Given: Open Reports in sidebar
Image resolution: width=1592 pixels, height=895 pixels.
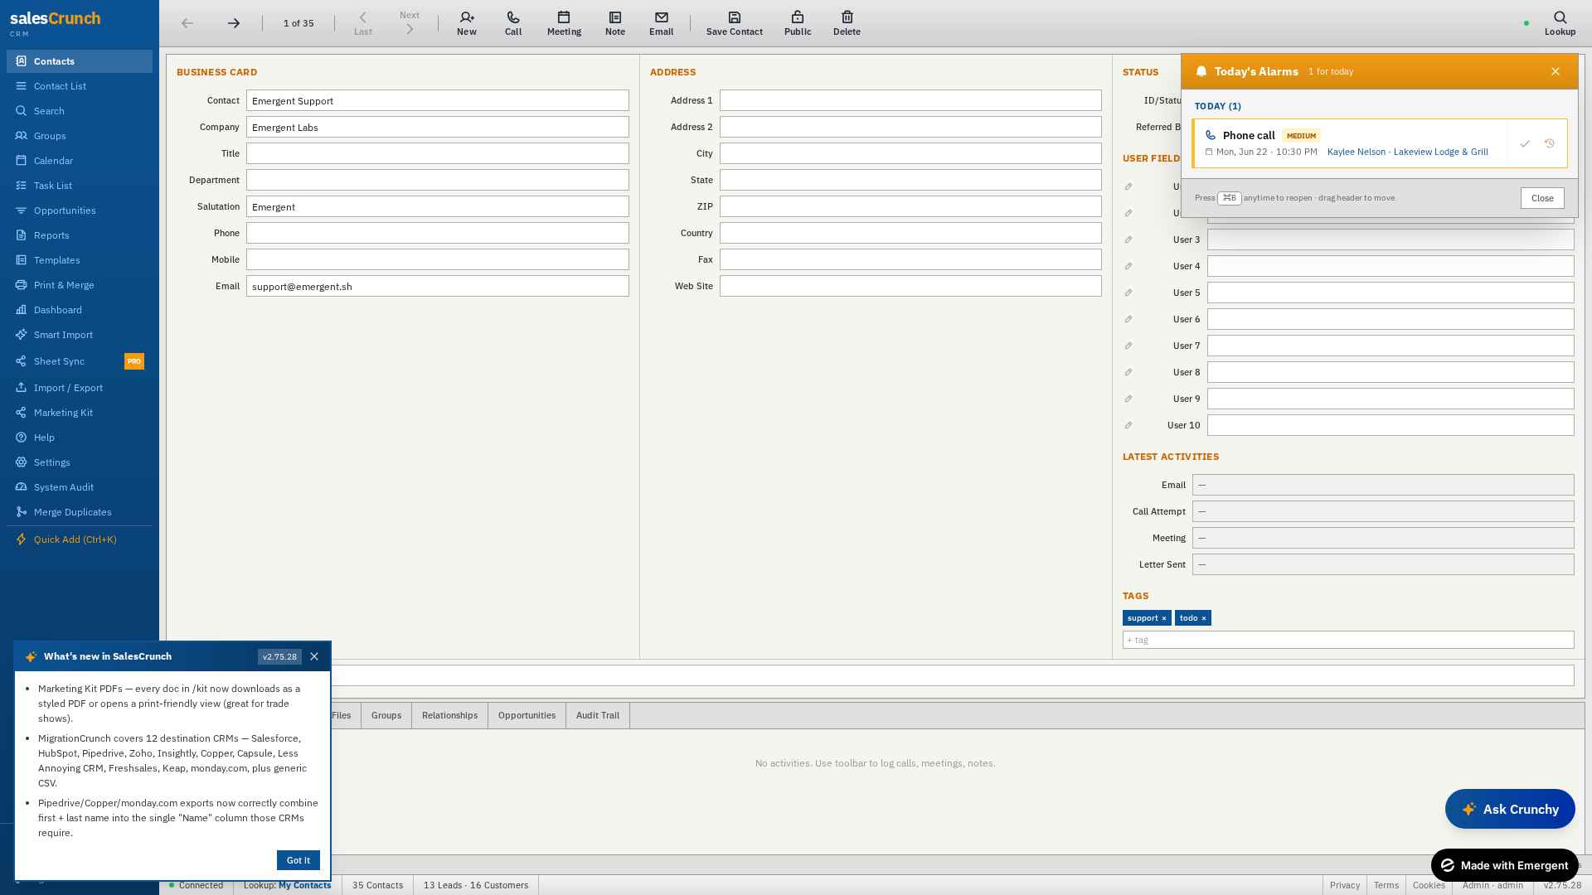Looking at the screenshot, I should tap(80, 235).
